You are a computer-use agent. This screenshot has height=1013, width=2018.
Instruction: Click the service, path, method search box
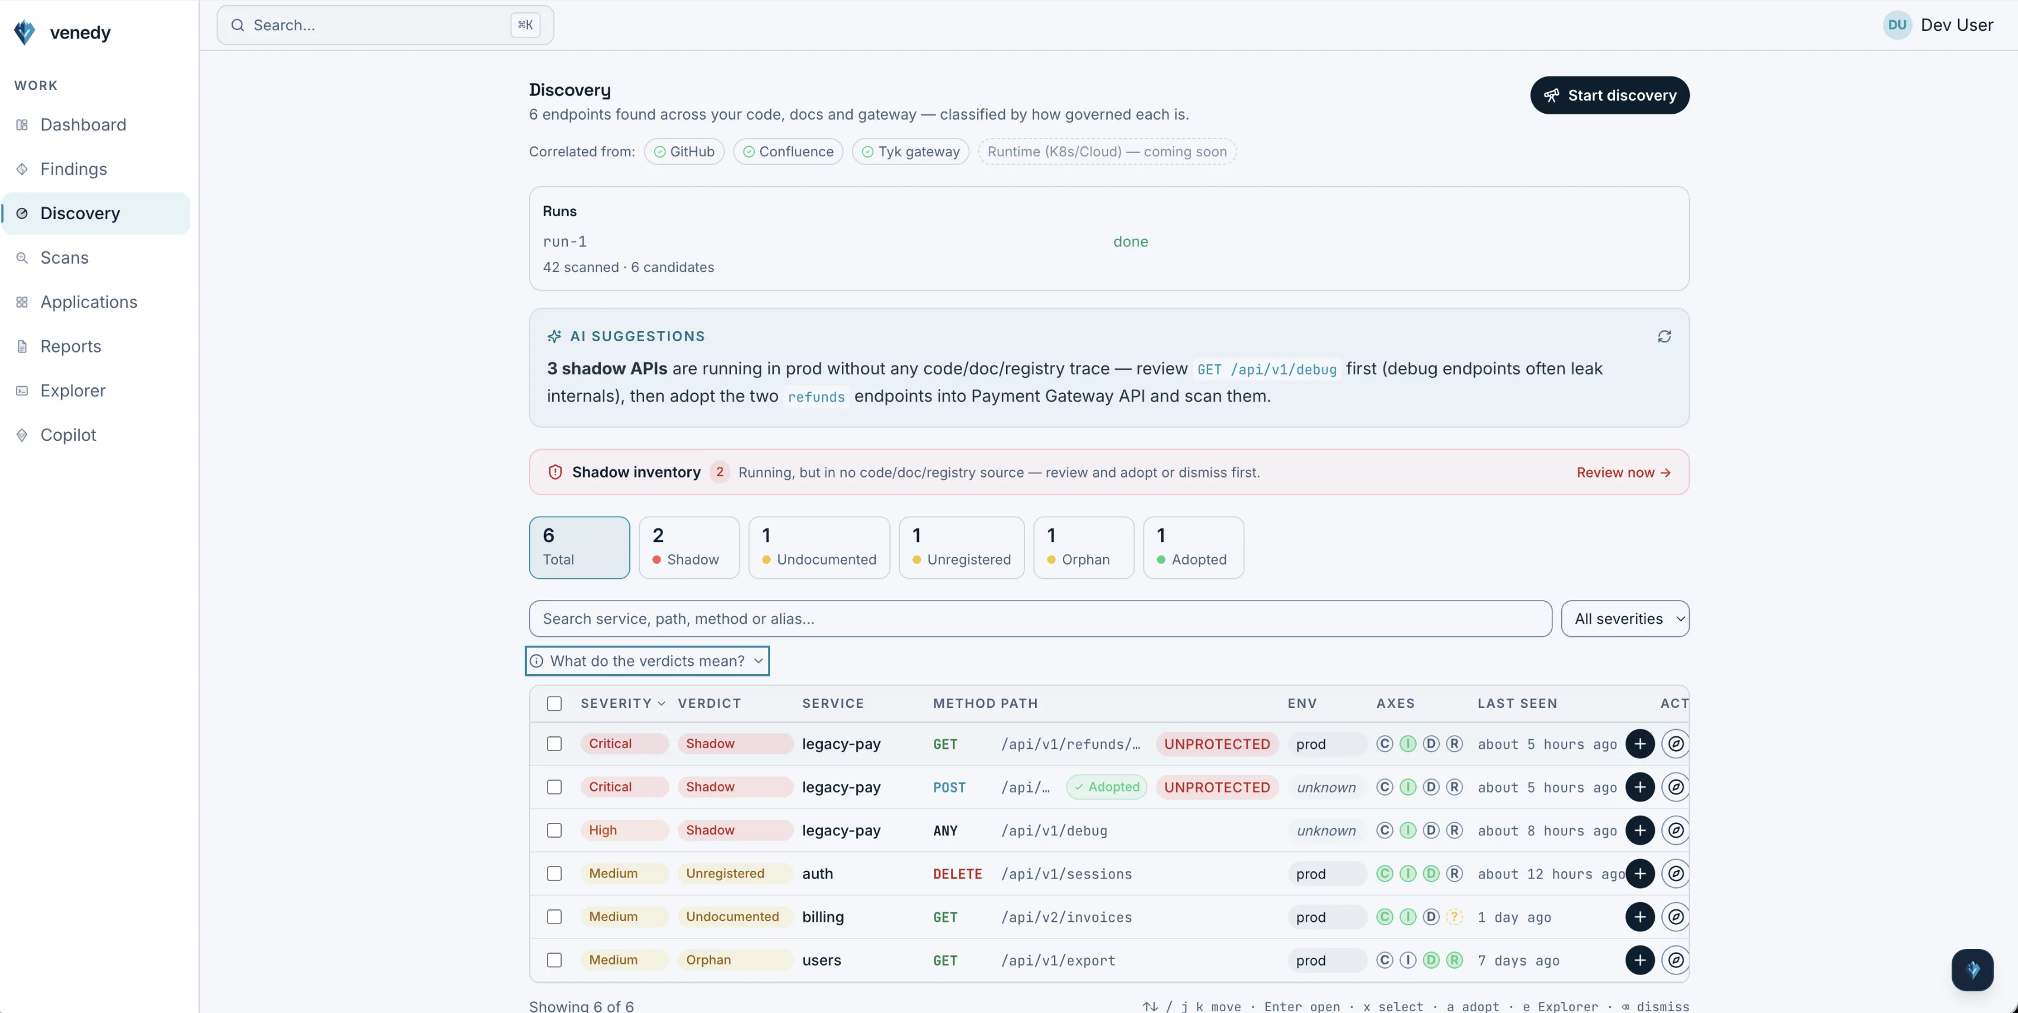(1040, 619)
